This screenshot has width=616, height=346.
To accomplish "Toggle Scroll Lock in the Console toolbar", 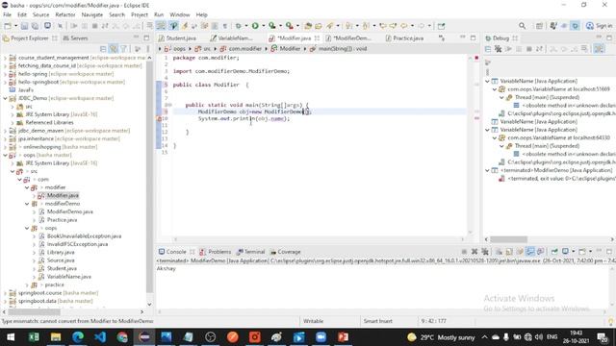I will (509, 252).
